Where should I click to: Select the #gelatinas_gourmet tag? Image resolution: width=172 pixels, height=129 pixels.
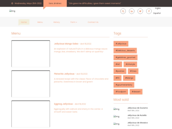[x=125, y=57]
